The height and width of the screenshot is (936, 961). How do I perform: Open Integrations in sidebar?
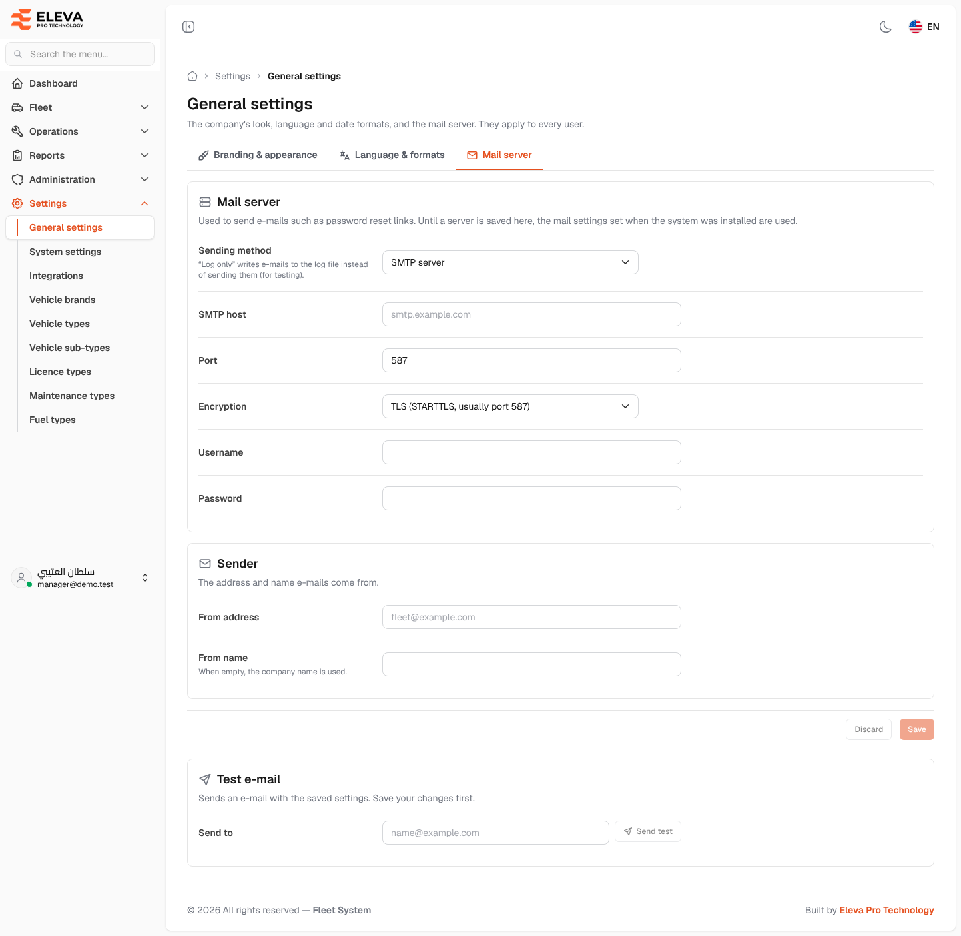coord(56,276)
